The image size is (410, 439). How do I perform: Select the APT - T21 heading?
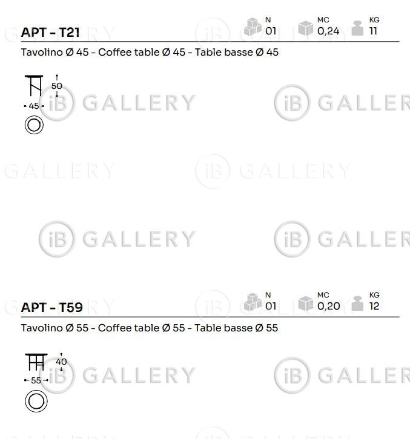50,32
